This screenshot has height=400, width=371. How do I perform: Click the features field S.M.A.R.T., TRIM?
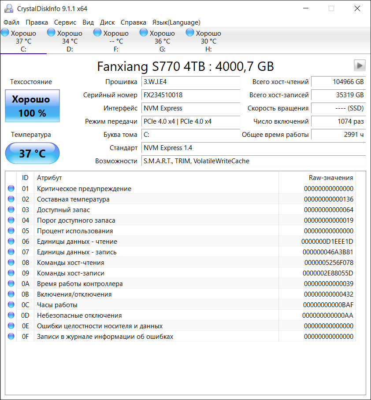tap(254, 161)
